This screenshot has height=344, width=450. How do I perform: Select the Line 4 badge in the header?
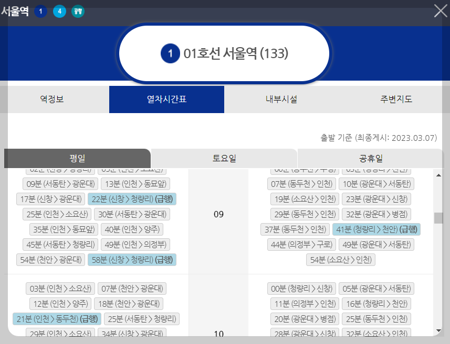click(59, 10)
